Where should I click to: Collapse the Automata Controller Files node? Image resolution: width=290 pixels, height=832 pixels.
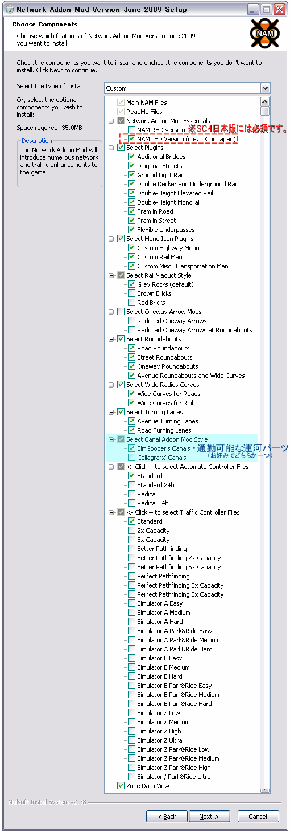pyautogui.click(x=111, y=467)
